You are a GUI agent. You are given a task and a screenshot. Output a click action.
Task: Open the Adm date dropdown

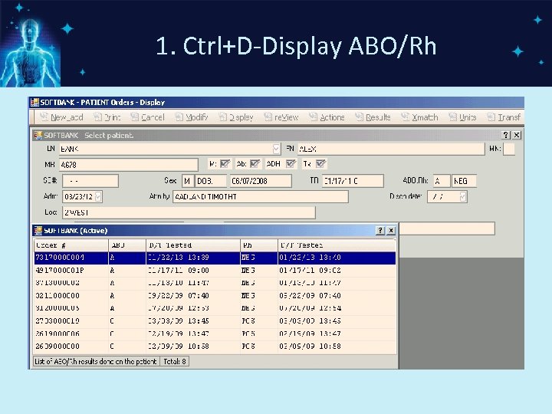tap(98, 196)
